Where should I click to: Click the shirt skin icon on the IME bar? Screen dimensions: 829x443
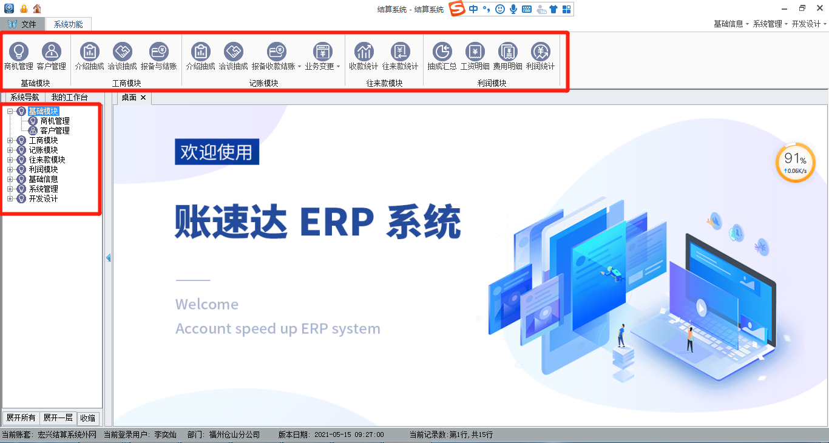click(553, 9)
